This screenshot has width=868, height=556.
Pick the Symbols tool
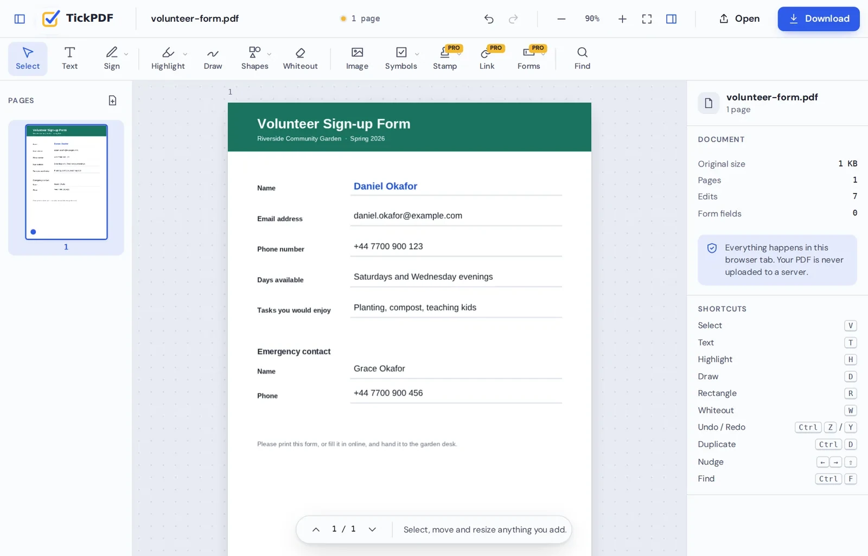pyautogui.click(x=401, y=59)
